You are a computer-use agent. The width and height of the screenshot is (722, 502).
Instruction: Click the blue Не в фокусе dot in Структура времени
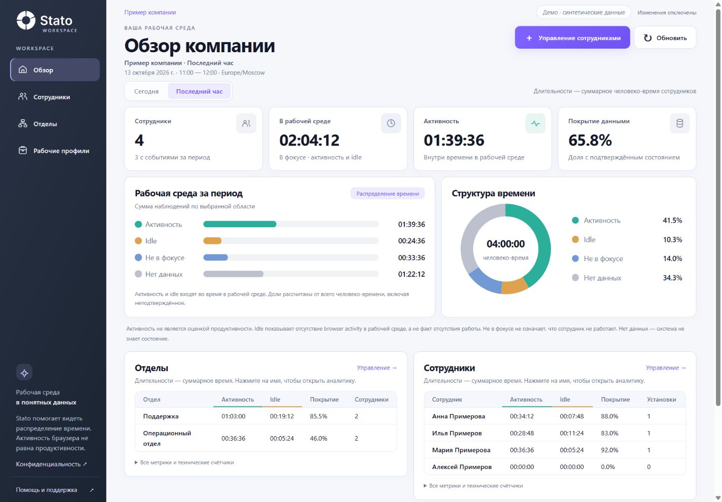point(575,259)
